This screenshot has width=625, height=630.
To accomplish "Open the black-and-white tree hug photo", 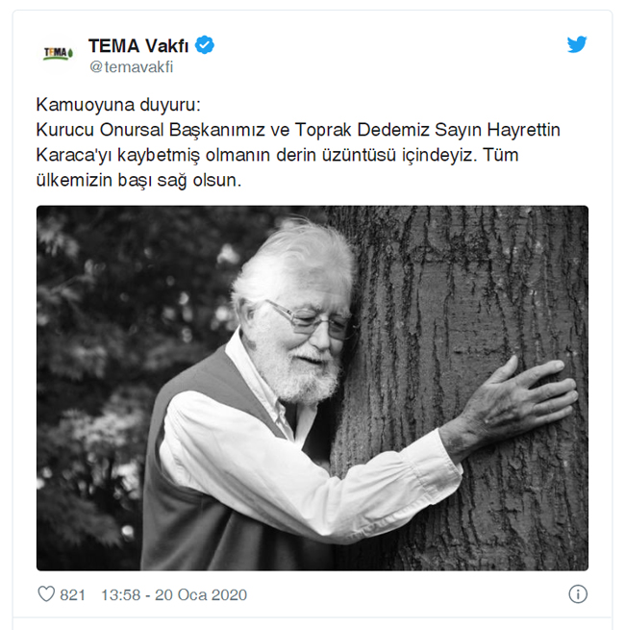I will (x=312, y=388).
